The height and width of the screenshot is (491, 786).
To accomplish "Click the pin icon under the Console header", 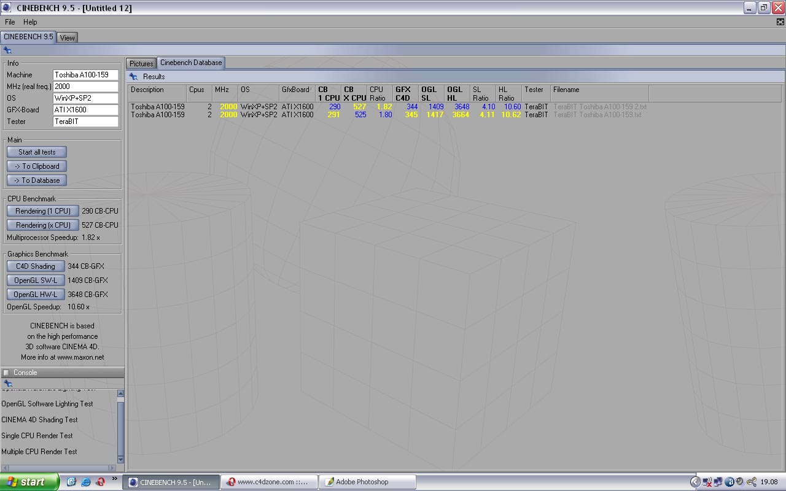I will click(7, 384).
